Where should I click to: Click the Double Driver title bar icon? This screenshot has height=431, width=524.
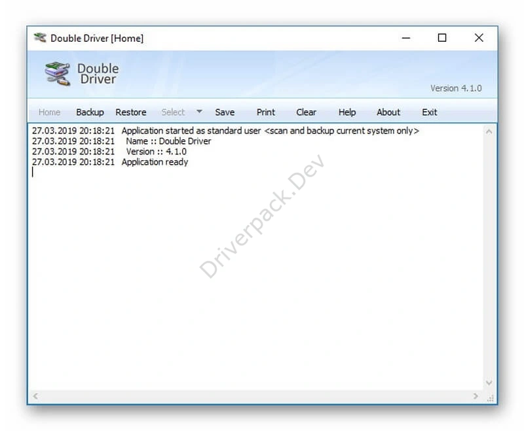point(40,38)
